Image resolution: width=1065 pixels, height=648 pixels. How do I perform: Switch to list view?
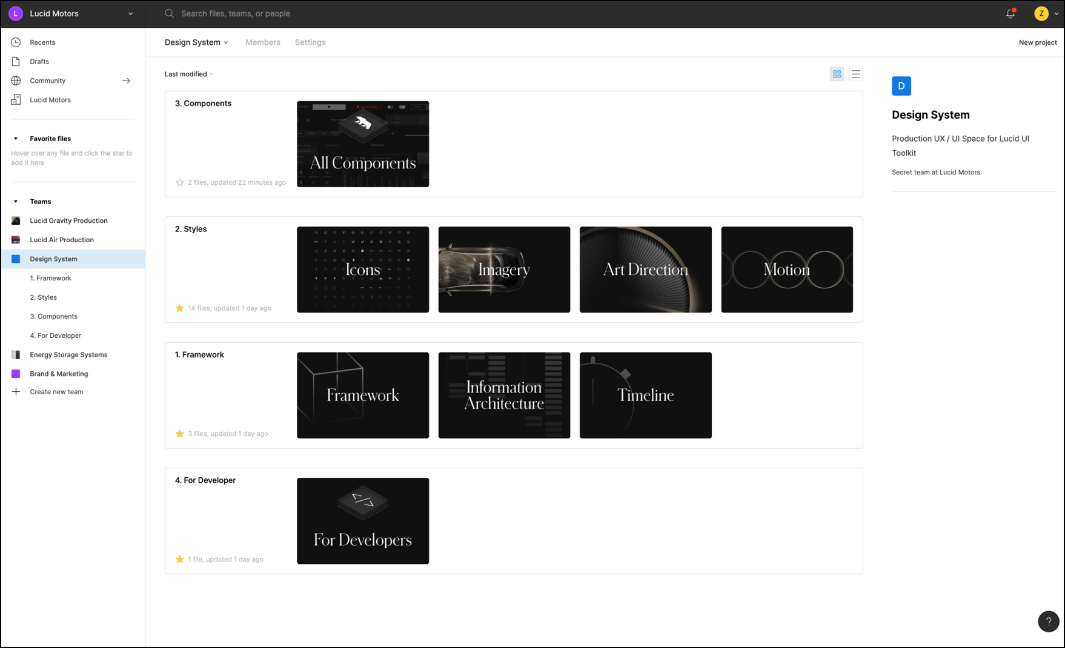tap(856, 74)
